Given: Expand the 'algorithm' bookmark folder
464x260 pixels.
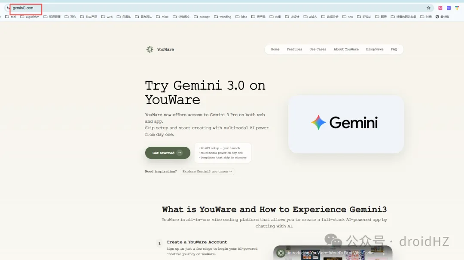Looking at the screenshot, I should [30, 17].
